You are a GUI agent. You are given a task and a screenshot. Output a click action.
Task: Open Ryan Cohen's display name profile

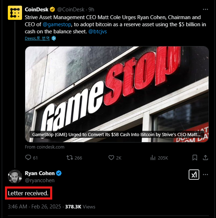(x=39, y=173)
